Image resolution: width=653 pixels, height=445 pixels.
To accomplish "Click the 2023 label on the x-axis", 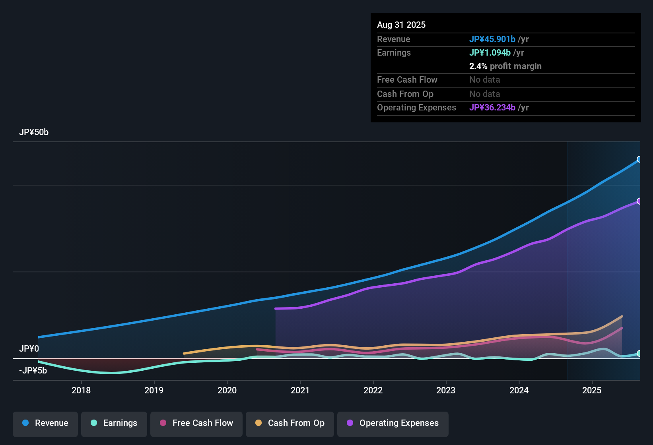I will coord(446,390).
